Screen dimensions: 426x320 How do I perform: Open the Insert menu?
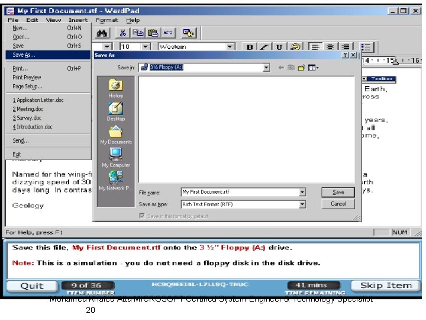click(78, 20)
